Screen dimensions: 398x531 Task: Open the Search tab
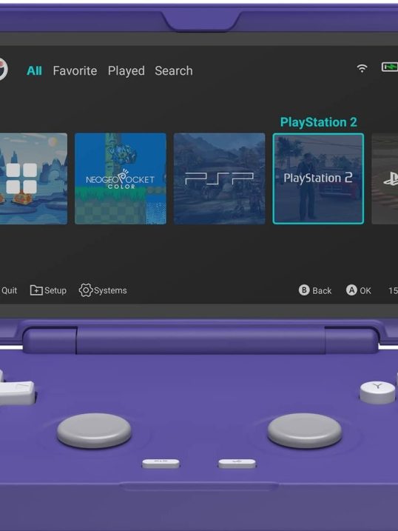(x=174, y=71)
